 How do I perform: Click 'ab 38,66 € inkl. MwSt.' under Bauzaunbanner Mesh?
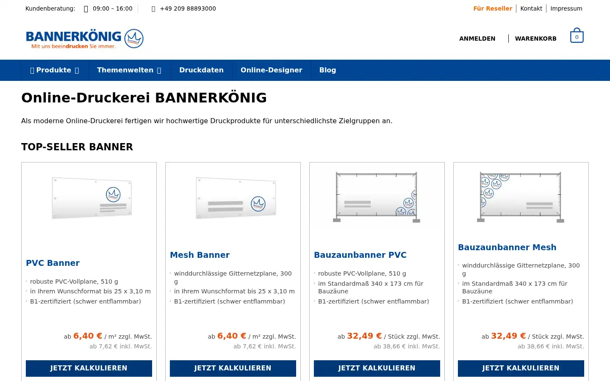[551, 346]
